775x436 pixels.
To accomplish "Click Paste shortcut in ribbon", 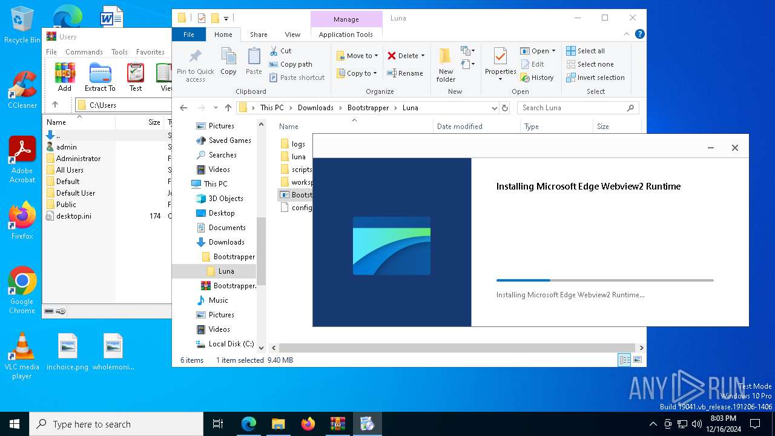I will click(297, 78).
